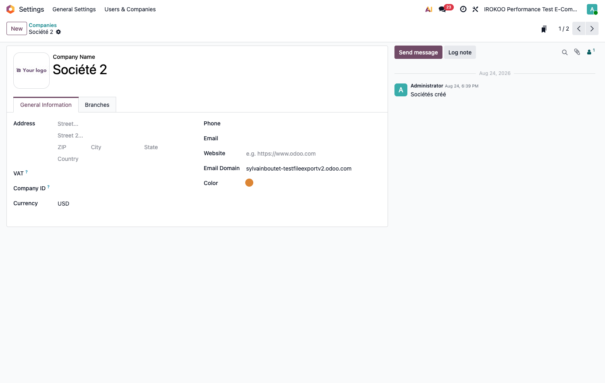Image resolution: width=605 pixels, height=383 pixels.
Task: Click the Company ID input field
Action: pos(124,189)
